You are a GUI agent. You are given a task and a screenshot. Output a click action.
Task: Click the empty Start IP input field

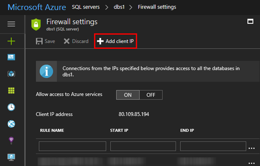pyautogui.click(x=143, y=146)
